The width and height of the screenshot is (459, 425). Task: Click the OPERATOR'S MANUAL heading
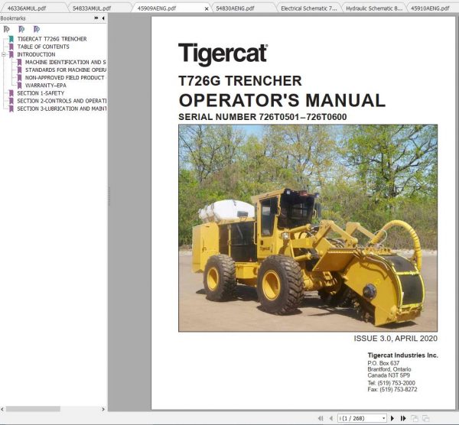(282, 100)
